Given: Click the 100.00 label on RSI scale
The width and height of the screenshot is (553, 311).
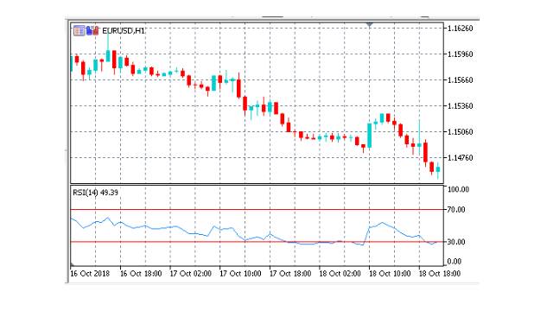Looking at the screenshot, I should point(458,189).
